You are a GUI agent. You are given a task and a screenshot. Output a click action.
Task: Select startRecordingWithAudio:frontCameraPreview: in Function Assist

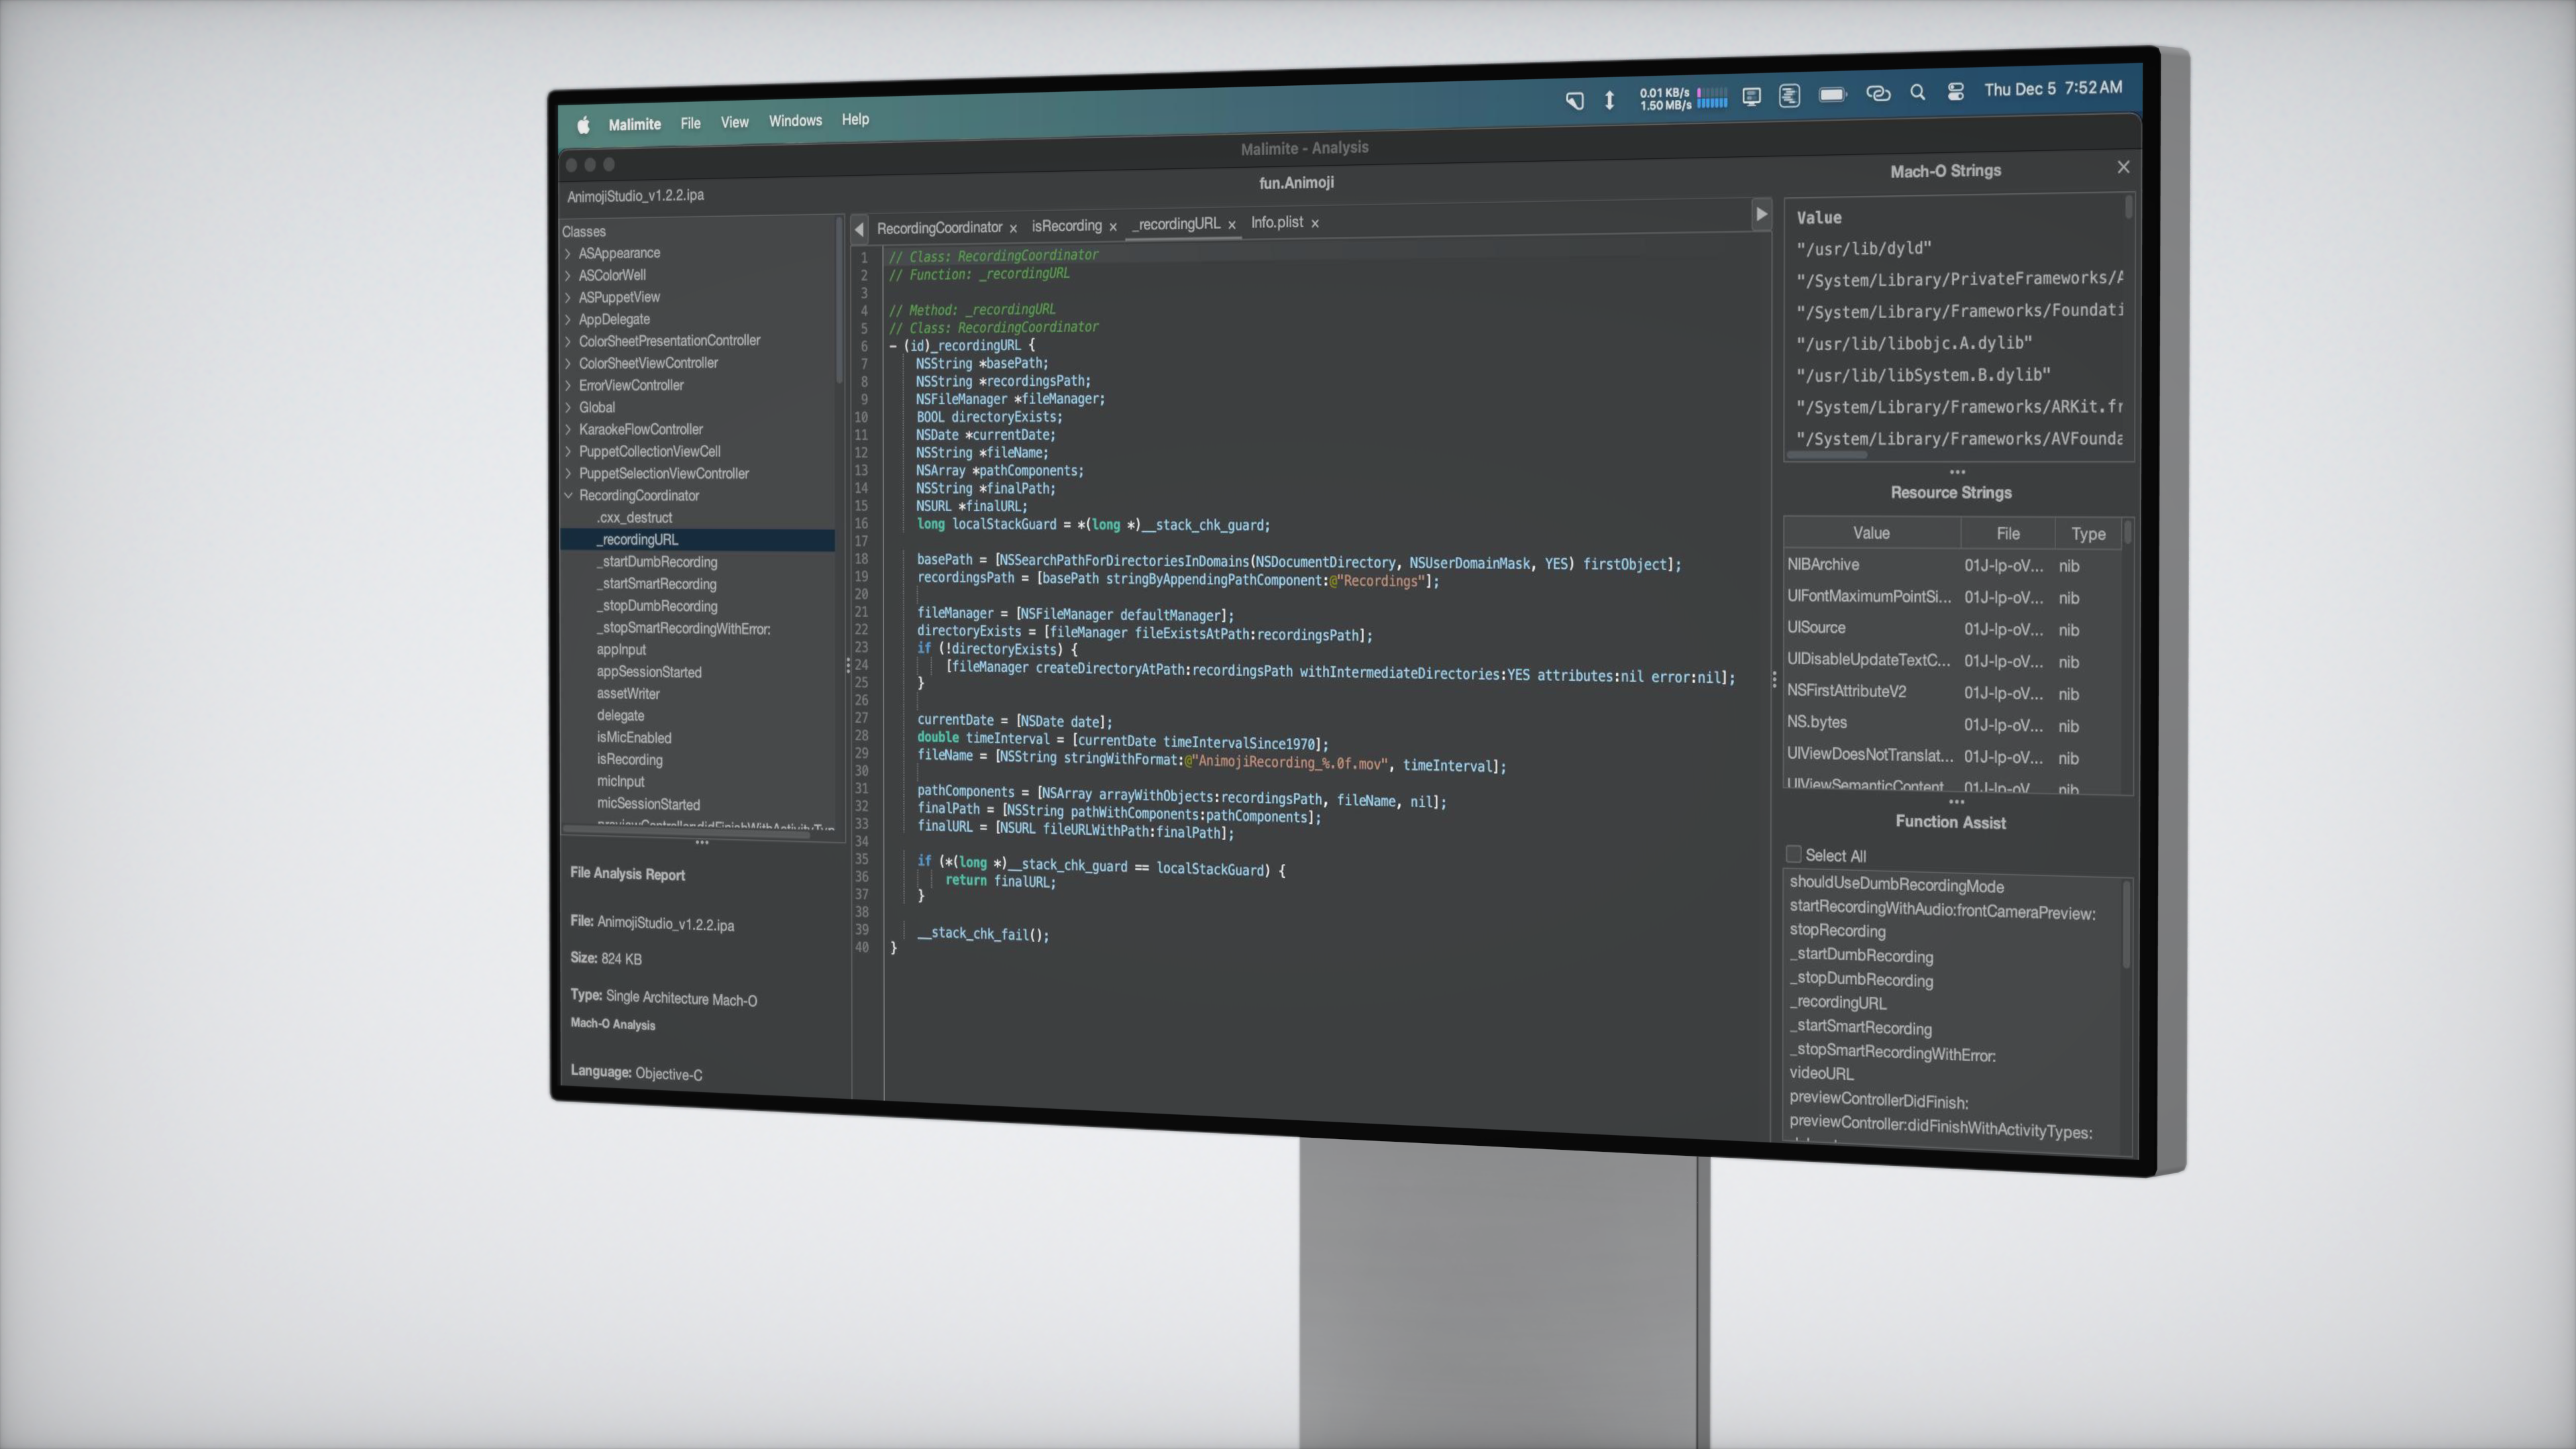point(1942,910)
